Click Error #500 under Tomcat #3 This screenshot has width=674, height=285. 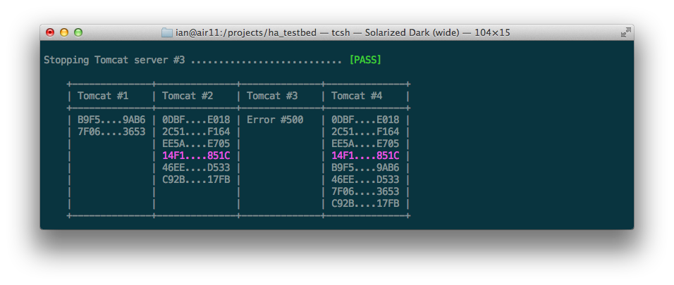[x=275, y=120]
